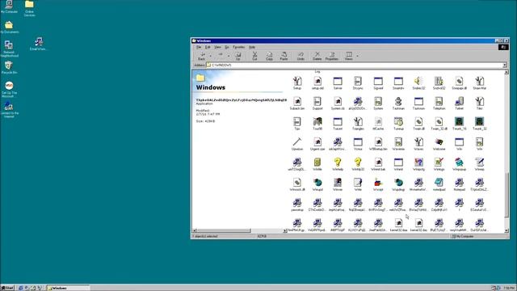The height and width of the screenshot is (291, 517).
Task: Click the Undo toolbar button
Action: (301, 56)
